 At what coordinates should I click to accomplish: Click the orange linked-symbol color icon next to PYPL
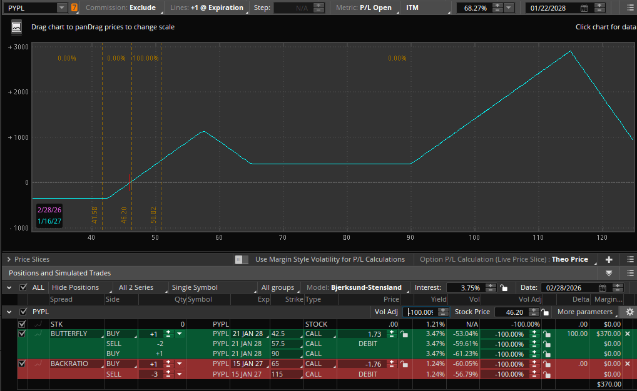pos(74,7)
